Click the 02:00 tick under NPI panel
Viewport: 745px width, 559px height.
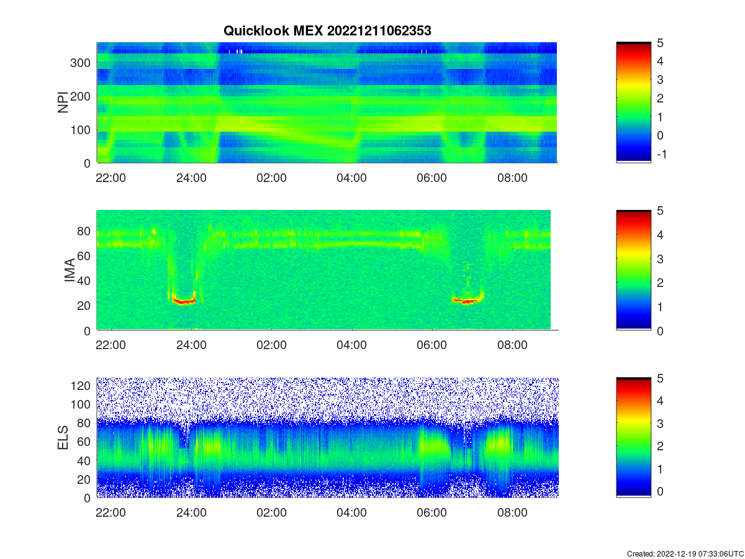coord(272,178)
